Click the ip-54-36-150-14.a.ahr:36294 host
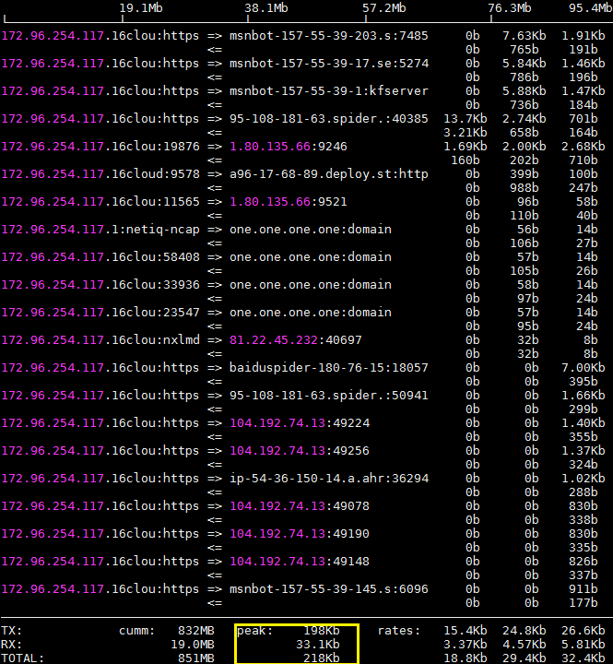 point(328,479)
